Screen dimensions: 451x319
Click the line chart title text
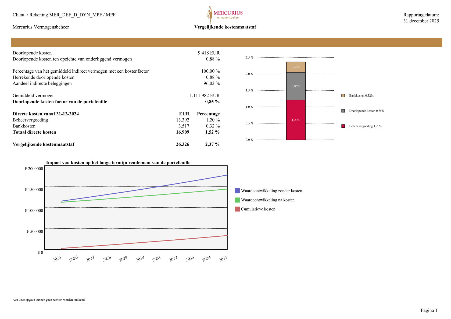(x=118, y=163)
